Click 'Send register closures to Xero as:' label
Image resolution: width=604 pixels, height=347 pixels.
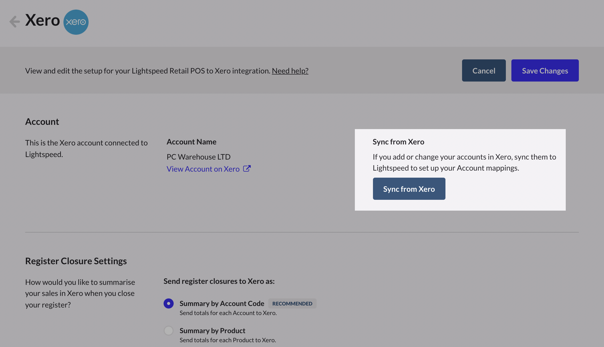pos(219,281)
